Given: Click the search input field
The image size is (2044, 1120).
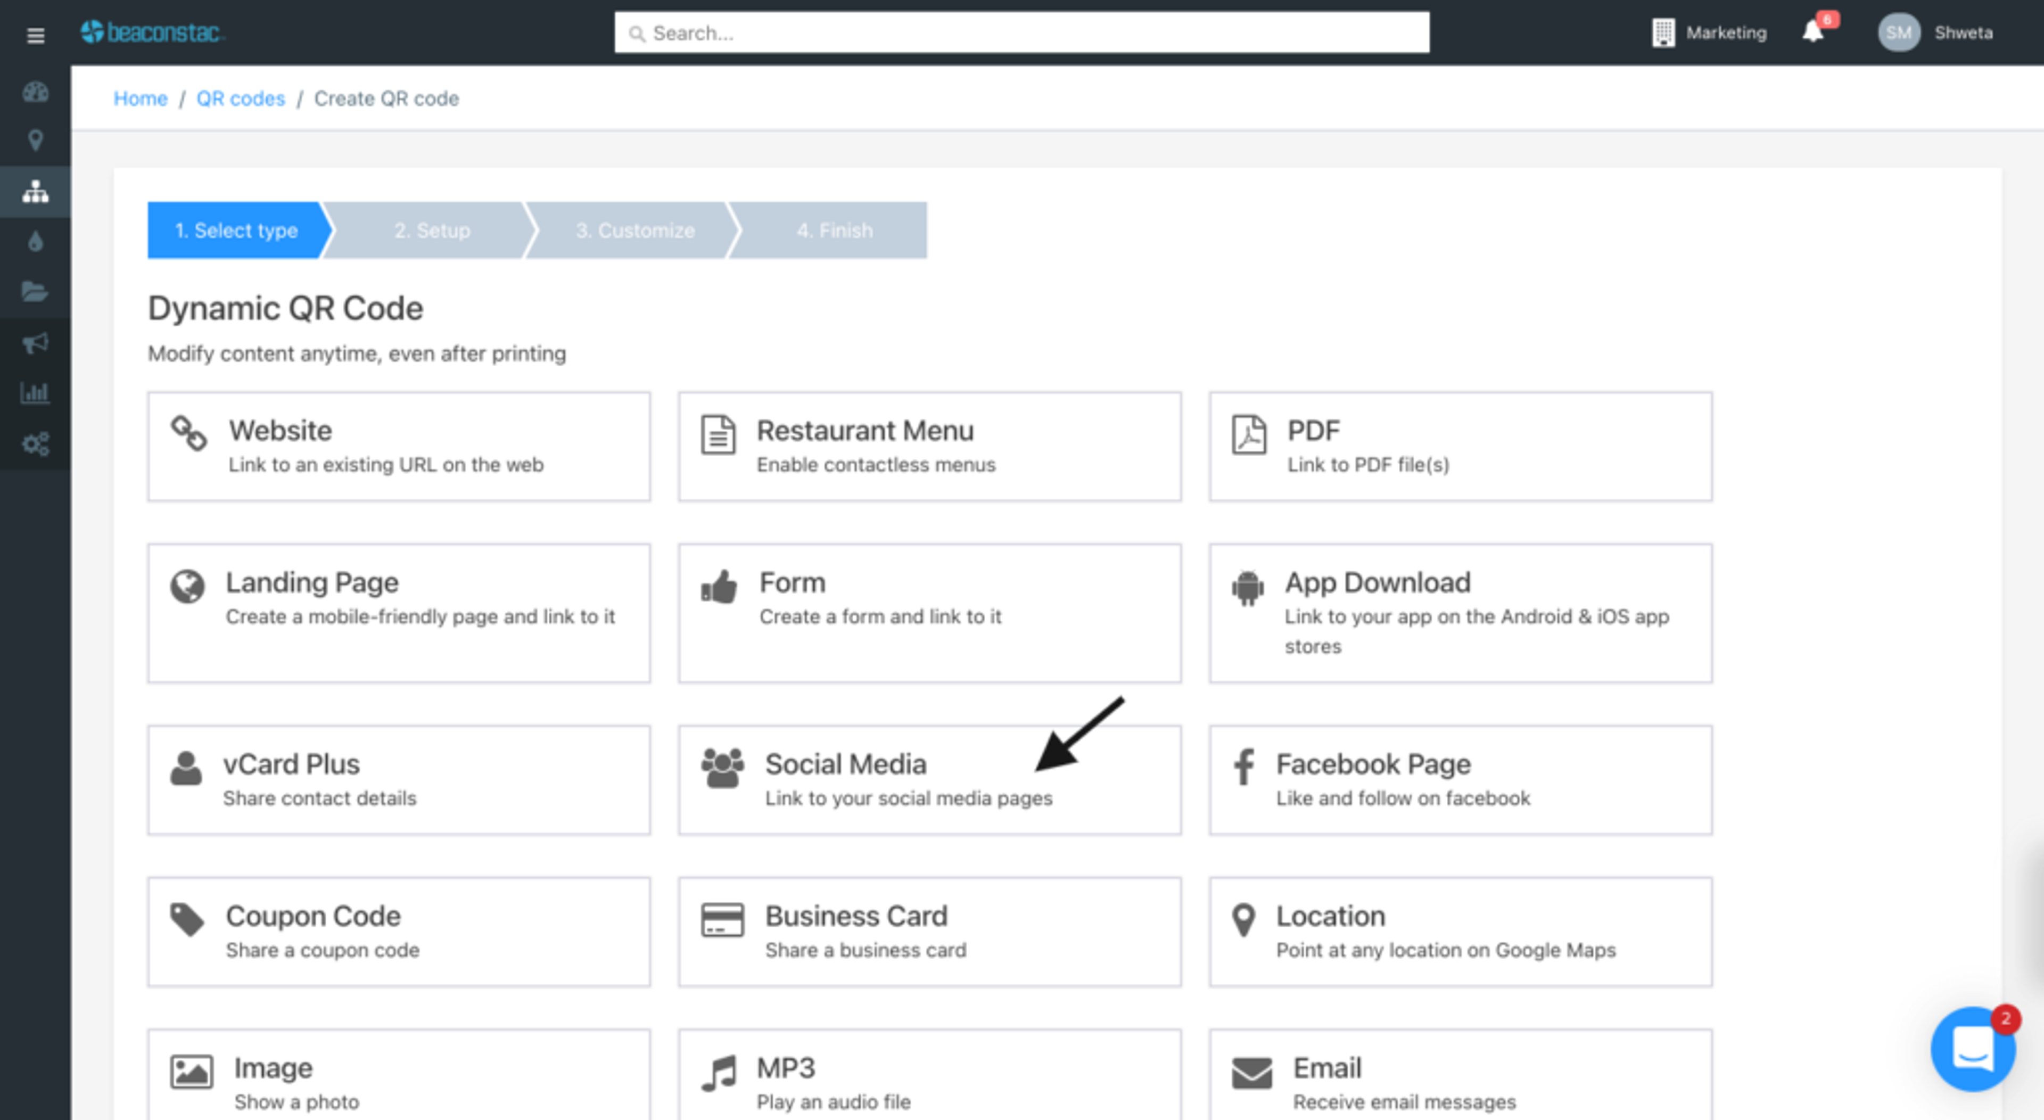Looking at the screenshot, I should [1022, 32].
